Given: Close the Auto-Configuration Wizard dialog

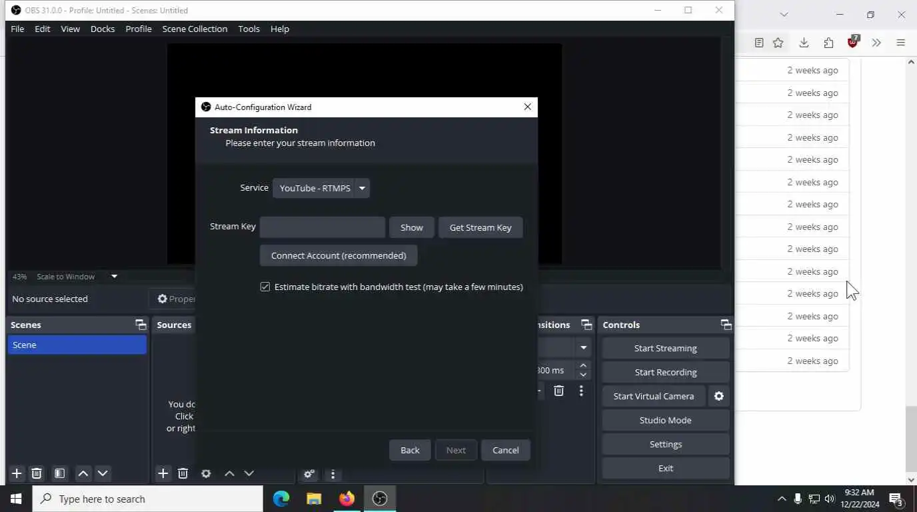Looking at the screenshot, I should point(528,107).
